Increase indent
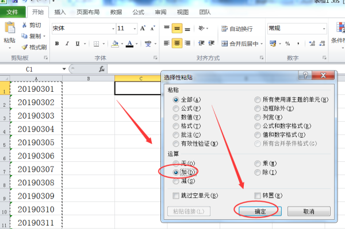 pos(212,43)
